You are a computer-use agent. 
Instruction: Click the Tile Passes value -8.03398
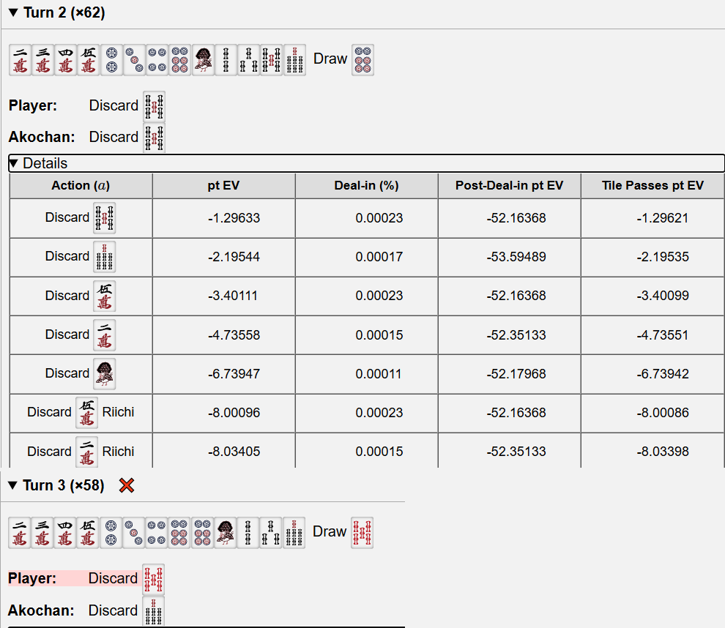[x=663, y=452]
